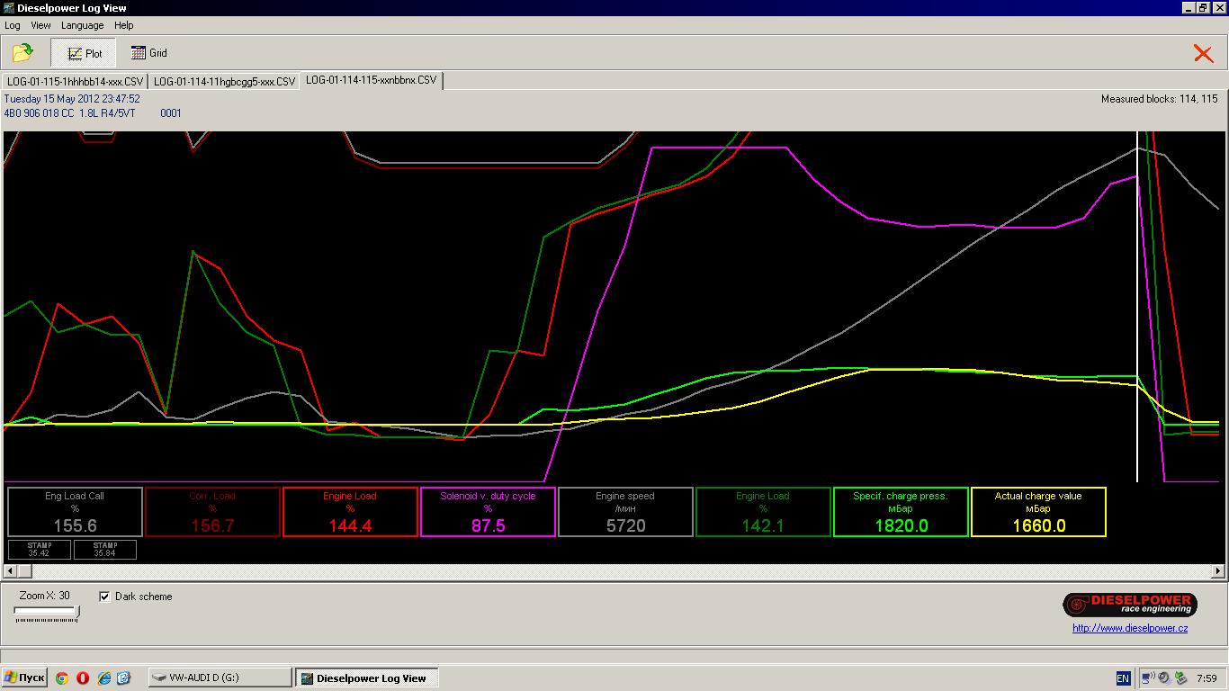The height and width of the screenshot is (691, 1229).
Task: Click the green Engine Load 142.1 box
Action: (x=763, y=512)
